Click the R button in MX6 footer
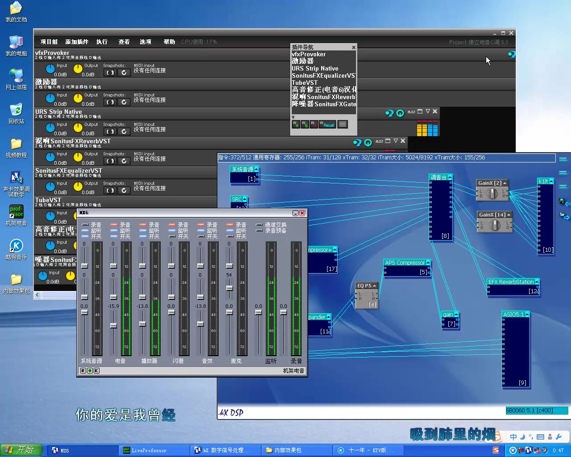Viewport: 571px width, 457px height. (83, 370)
